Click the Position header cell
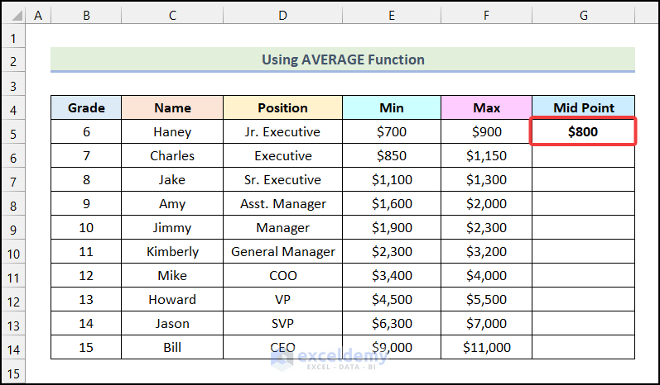 [x=282, y=107]
